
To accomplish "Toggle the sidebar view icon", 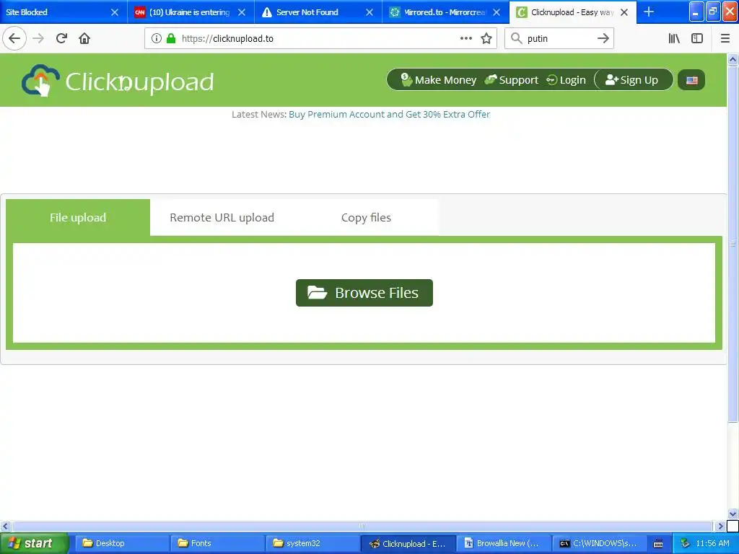I will click(x=697, y=38).
